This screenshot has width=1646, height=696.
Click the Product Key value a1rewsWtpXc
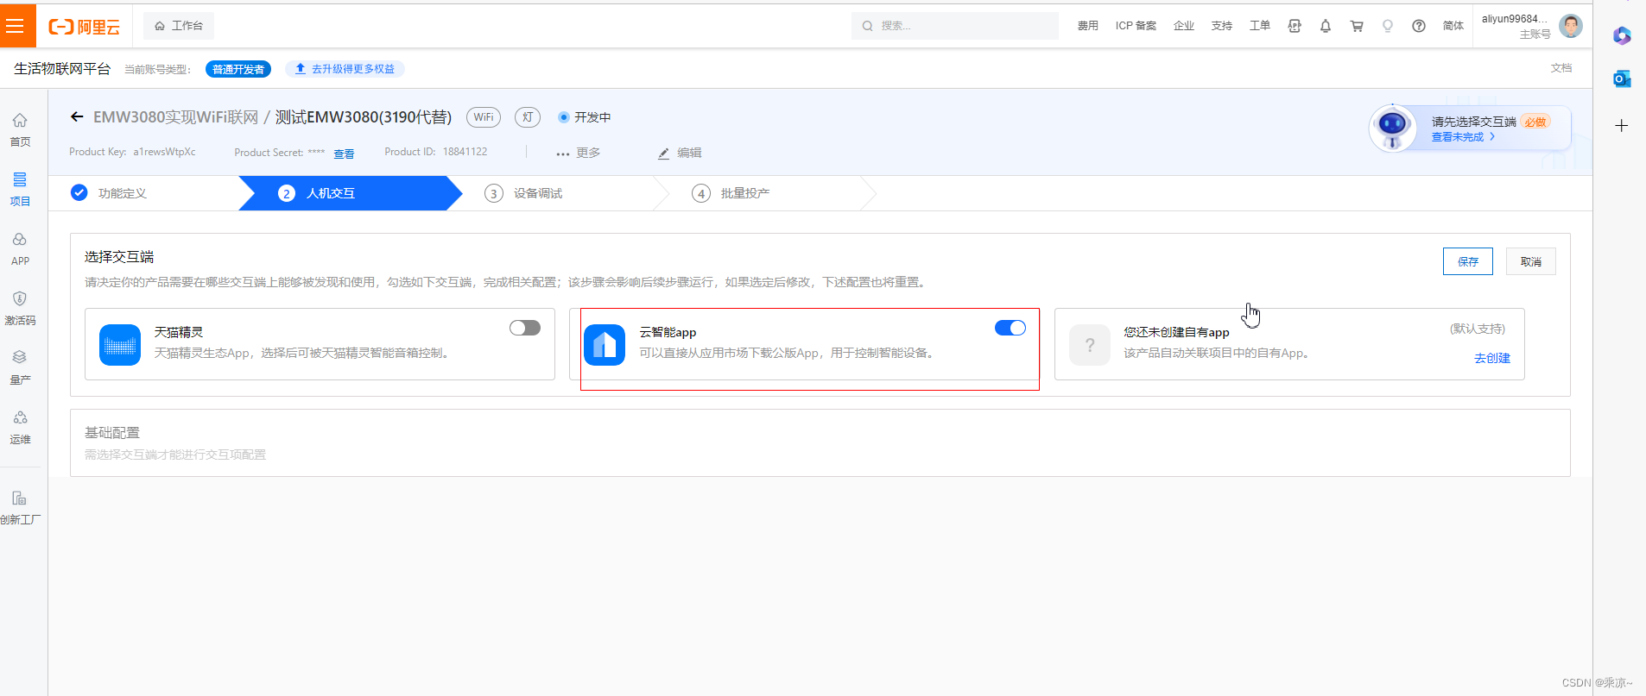pos(164,152)
